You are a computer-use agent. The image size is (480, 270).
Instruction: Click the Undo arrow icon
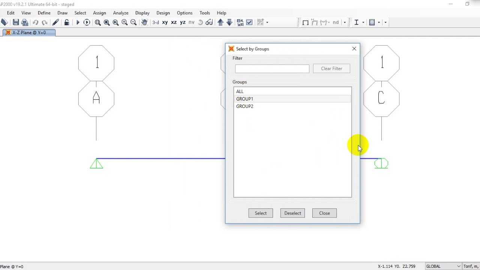pos(35,22)
